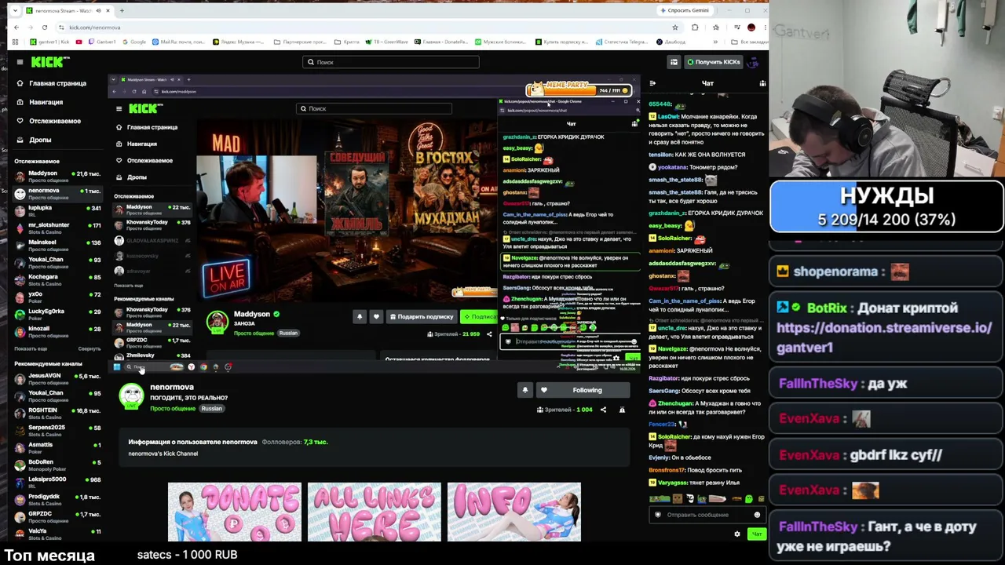The width and height of the screenshot is (1005, 565).
Task: Open Kochegara channel in the sidebar
Action: 58,279
